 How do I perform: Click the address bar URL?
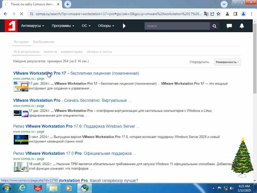pyautogui.click(x=118, y=14)
